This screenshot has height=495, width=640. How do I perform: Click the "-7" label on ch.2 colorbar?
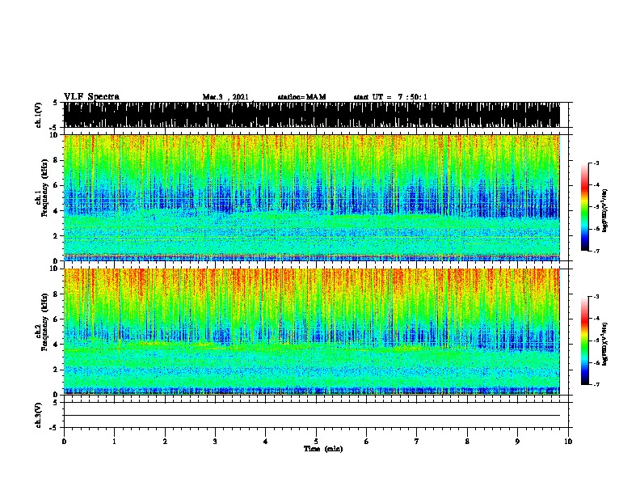[x=596, y=384]
